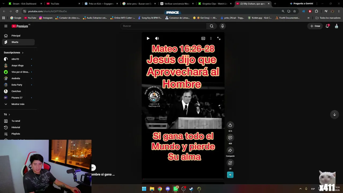Screen dimensions: 343x193
Task: Expand the Tú section
Action: (x=7, y=114)
